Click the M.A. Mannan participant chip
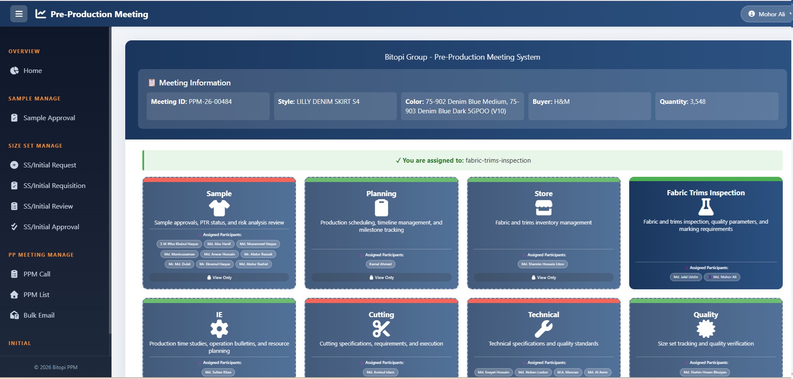793x379 pixels. (568, 372)
